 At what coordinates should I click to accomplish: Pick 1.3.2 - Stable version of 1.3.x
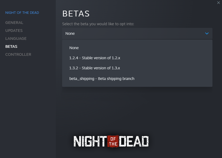tap(95, 68)
